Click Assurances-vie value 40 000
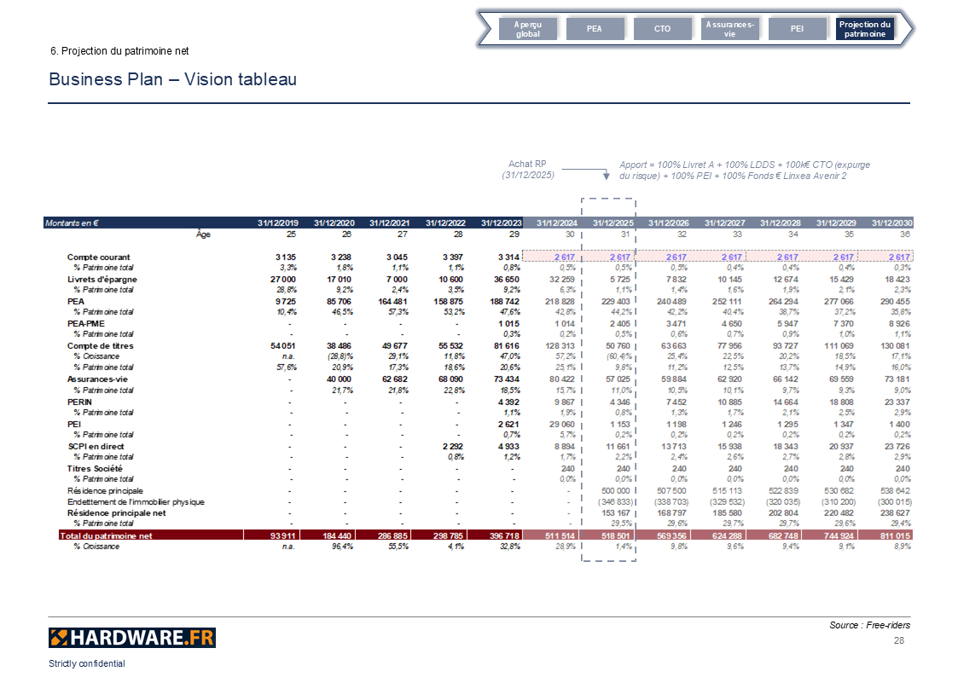 pos(339,379)
